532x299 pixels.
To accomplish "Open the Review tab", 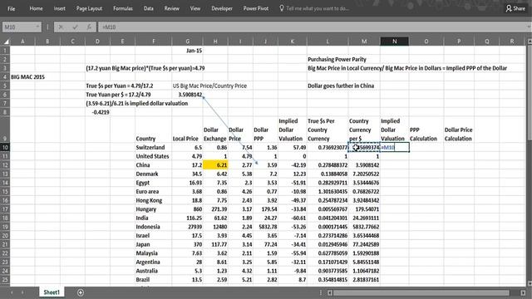I will click(x=172, y=8).
